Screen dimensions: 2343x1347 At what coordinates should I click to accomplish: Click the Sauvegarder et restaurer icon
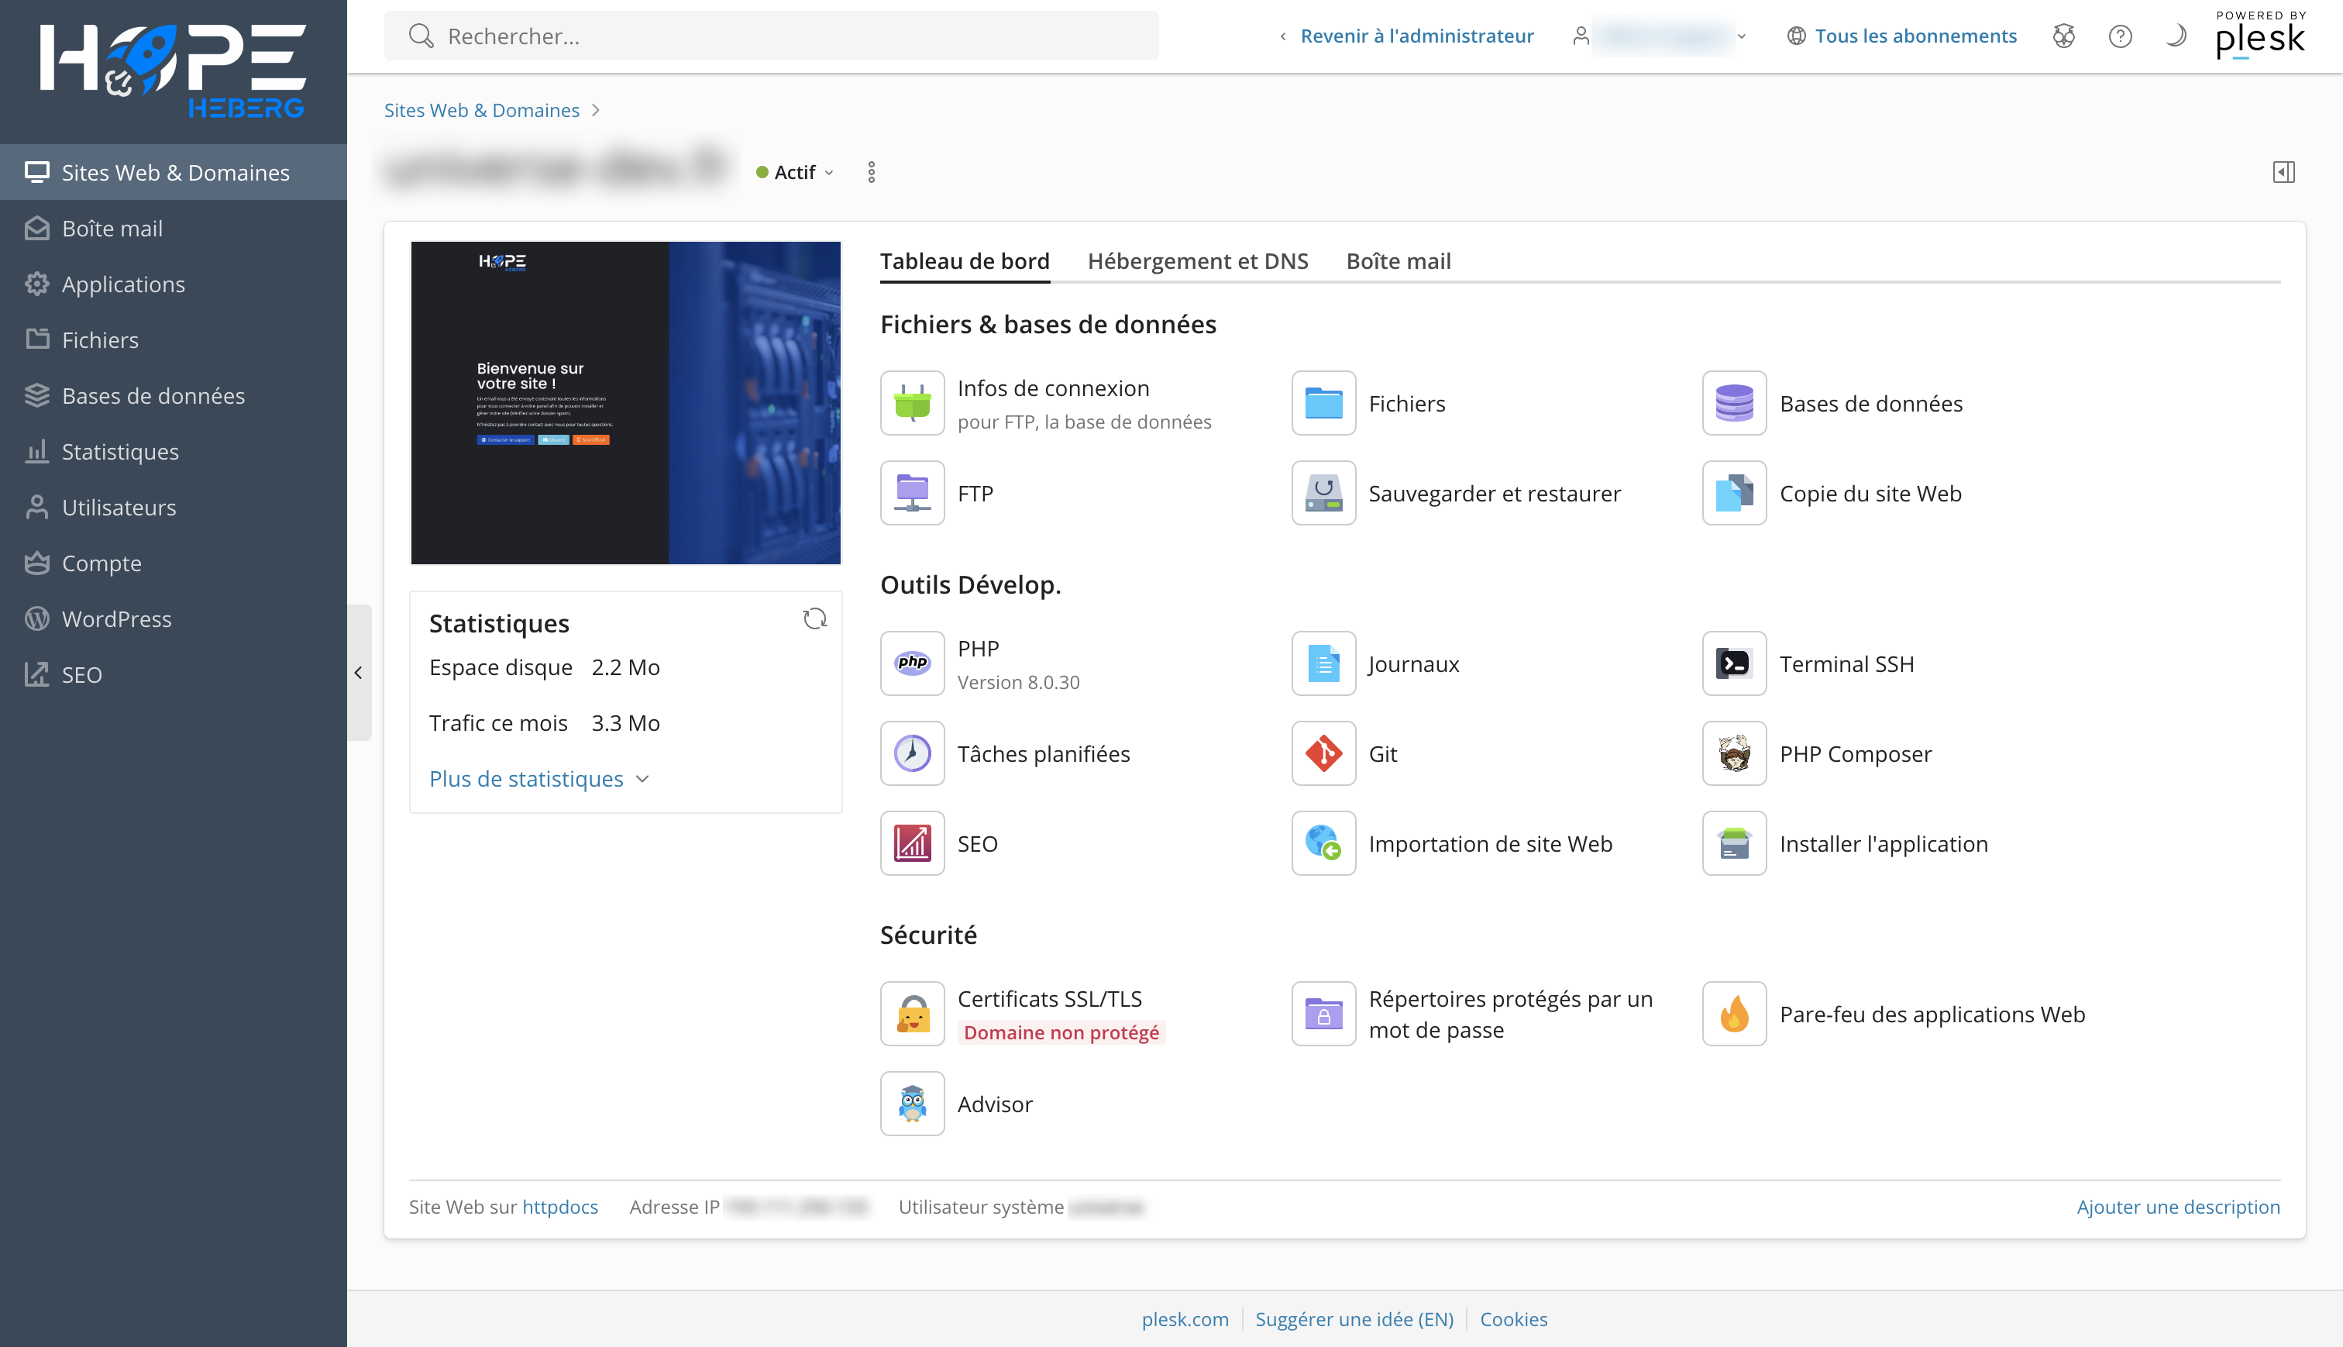coord(1323,493)
